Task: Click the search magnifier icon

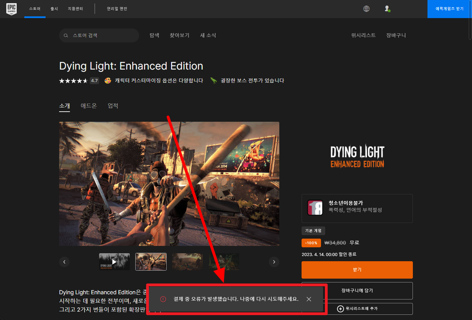Action: coord(66,35)
